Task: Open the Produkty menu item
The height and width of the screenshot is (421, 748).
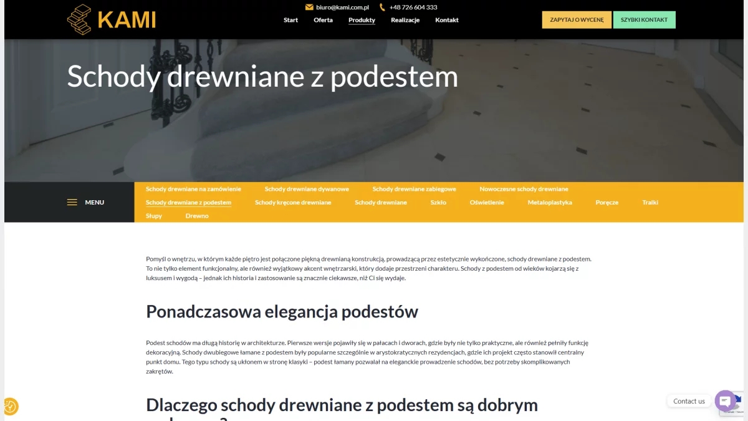Action: pos(362,20)
